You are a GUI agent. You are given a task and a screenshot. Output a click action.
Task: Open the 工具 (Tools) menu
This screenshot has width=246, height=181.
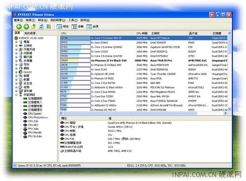pos(73,20)
